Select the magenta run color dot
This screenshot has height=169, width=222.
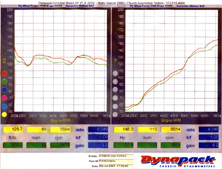point(4,98)
